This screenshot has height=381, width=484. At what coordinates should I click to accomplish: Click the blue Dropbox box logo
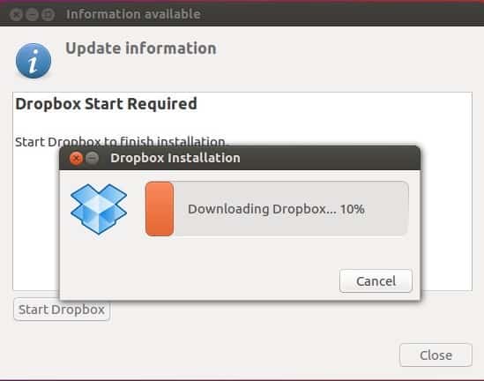[99, 209]
